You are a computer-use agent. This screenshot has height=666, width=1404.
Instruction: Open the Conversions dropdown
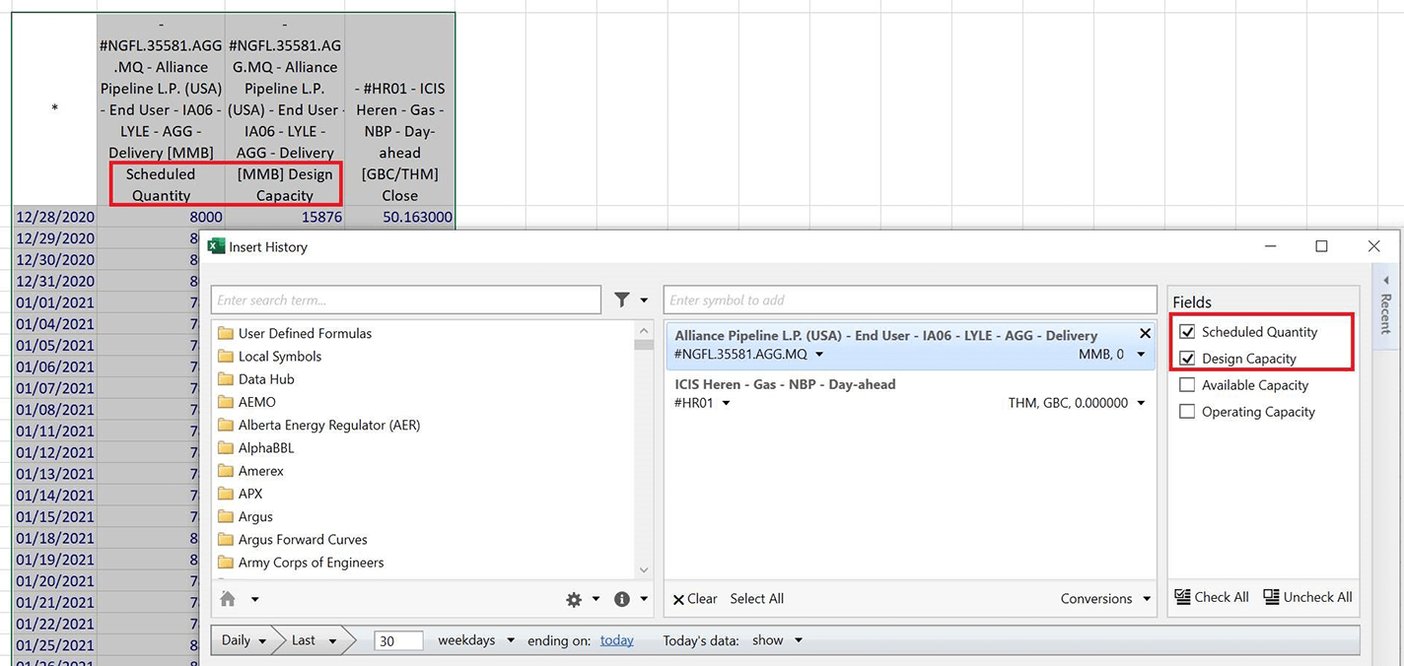[1105, 598]
